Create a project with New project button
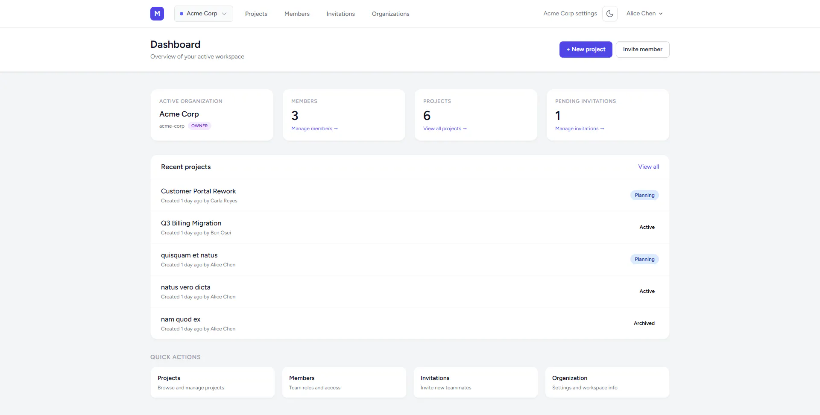Viewport: 820px width, 415px height. coord(586,50)
